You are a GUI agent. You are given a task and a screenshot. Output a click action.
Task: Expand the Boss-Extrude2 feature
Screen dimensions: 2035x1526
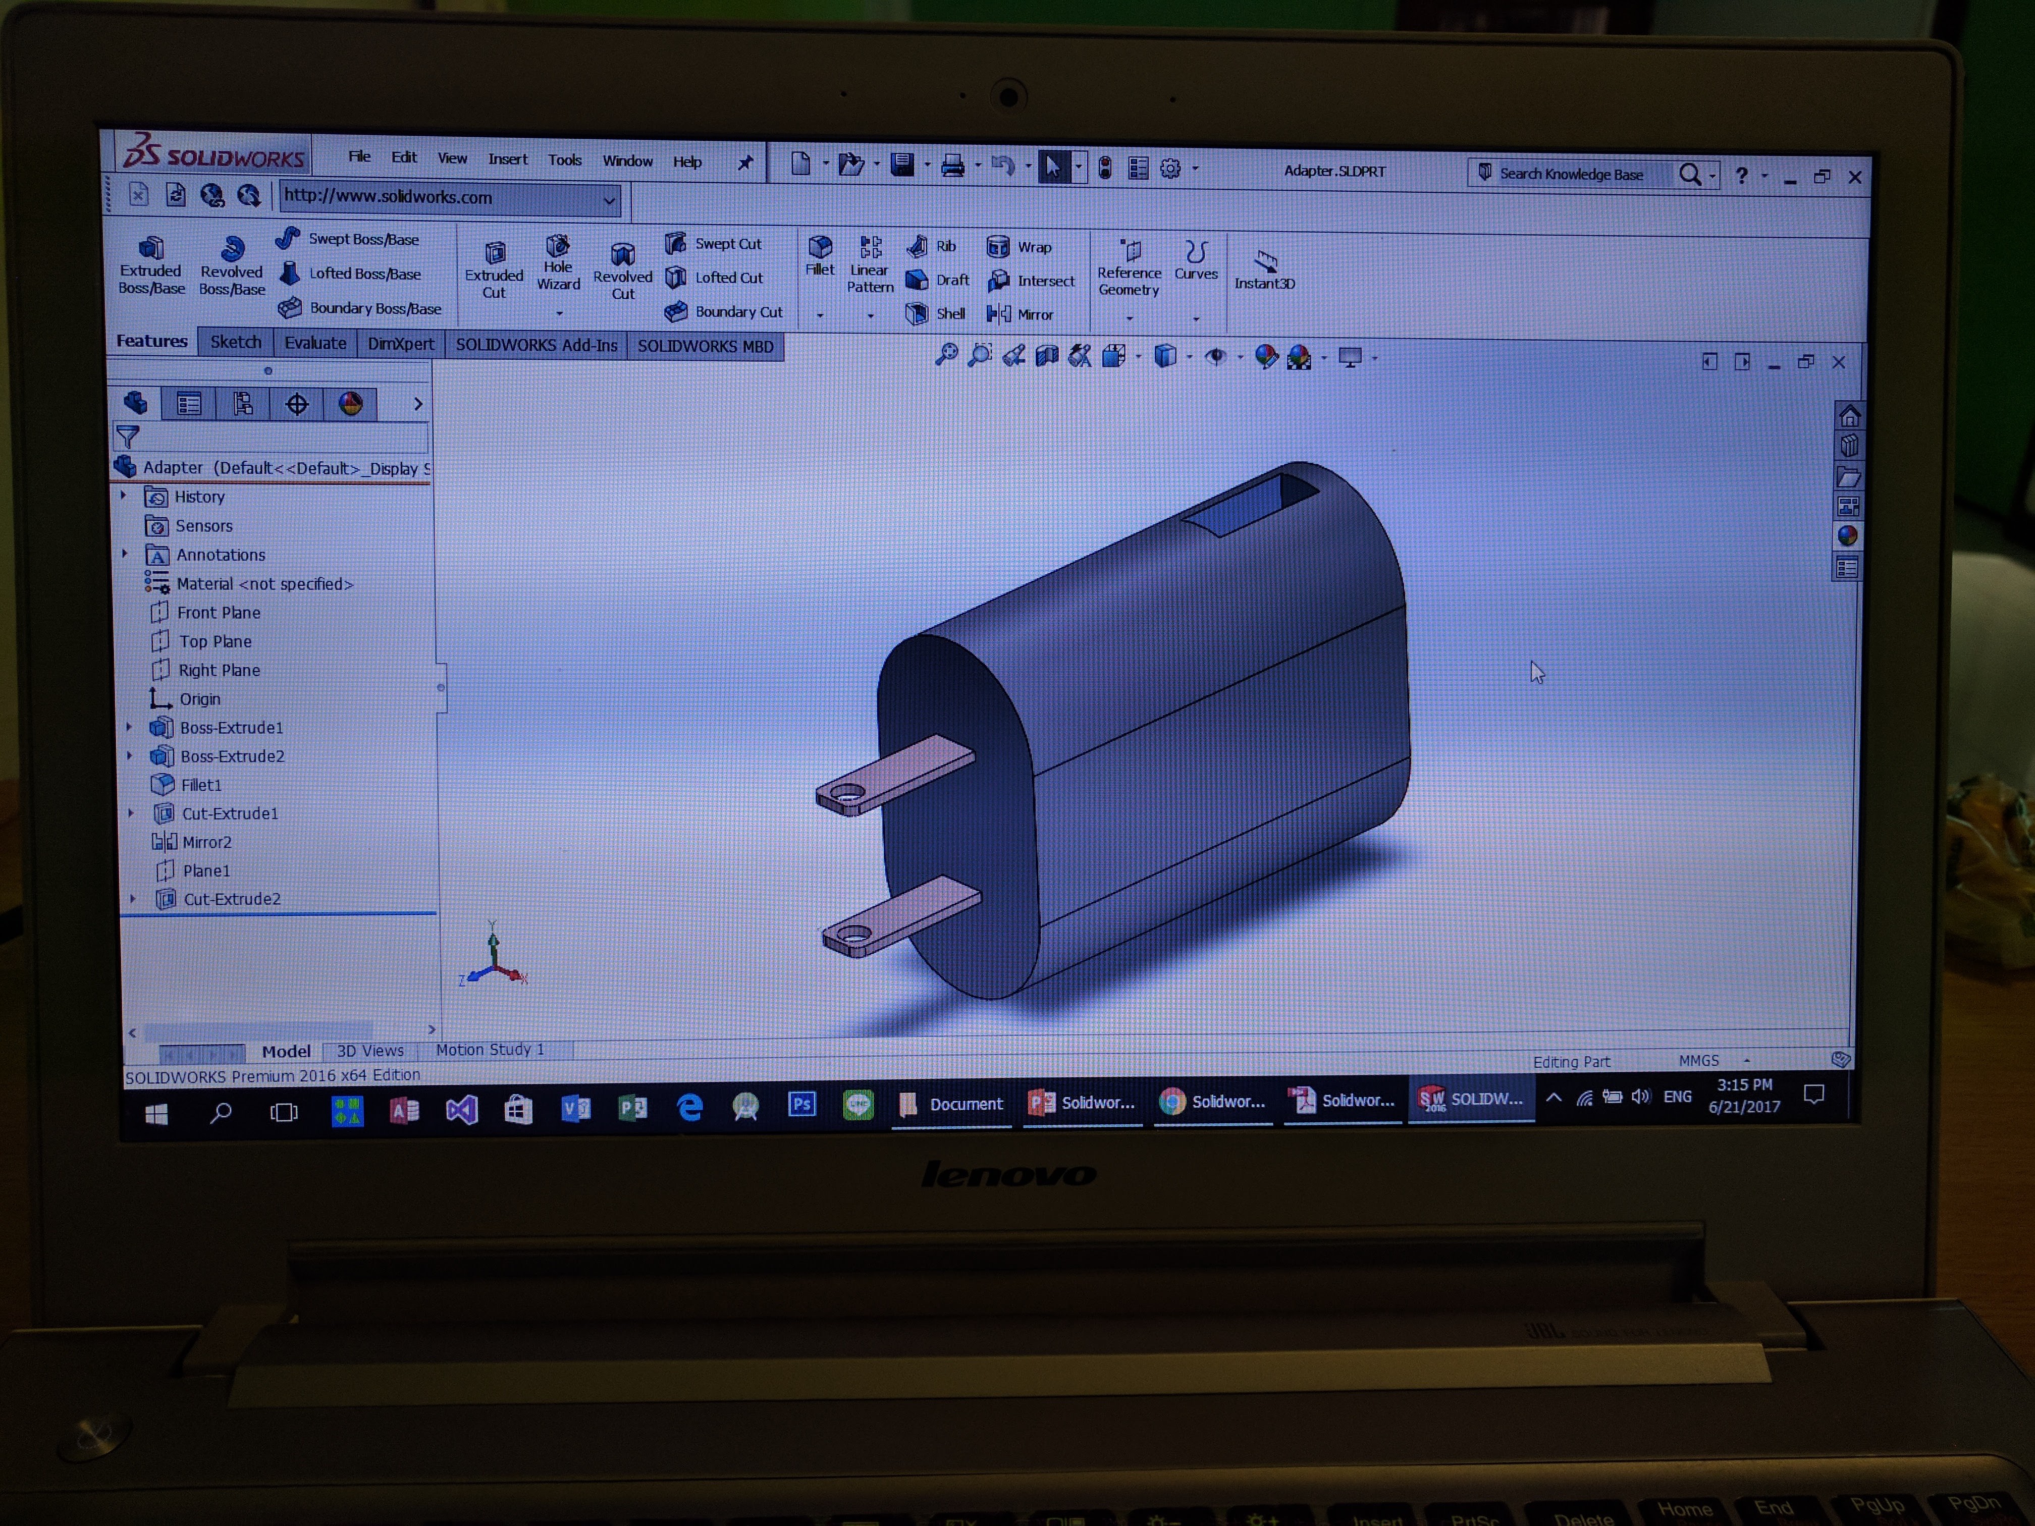tap(130, 755)
